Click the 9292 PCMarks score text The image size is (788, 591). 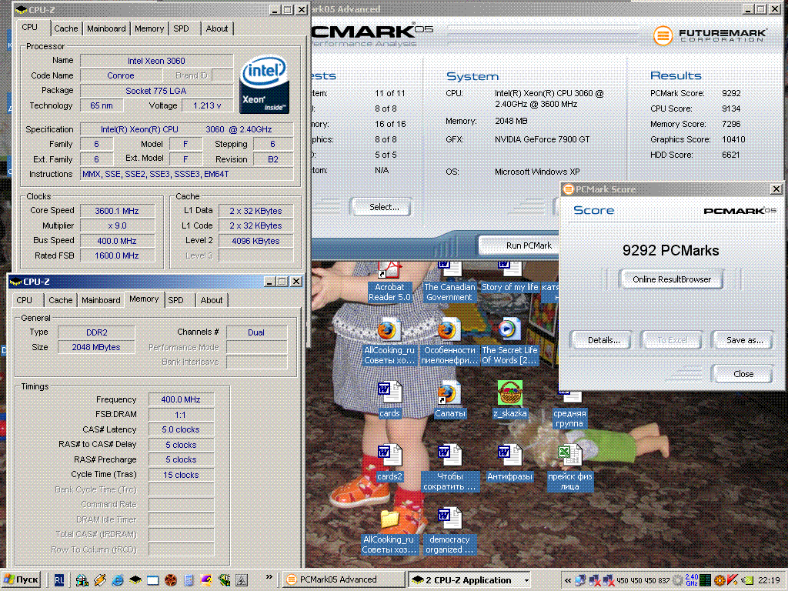pos(670,250)
